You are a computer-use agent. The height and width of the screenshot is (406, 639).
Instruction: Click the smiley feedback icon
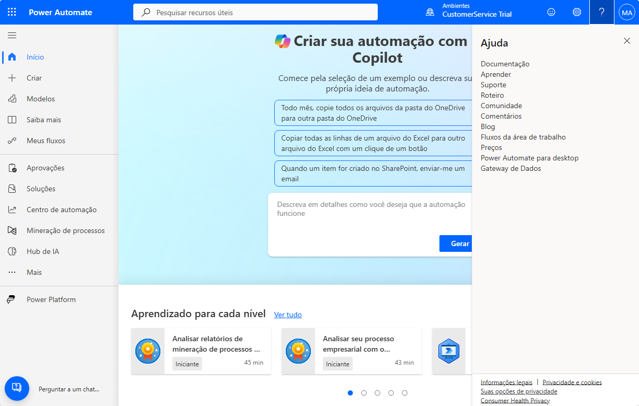pos(551,12)
